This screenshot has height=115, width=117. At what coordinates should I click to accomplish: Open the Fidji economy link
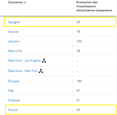(11, 91)
